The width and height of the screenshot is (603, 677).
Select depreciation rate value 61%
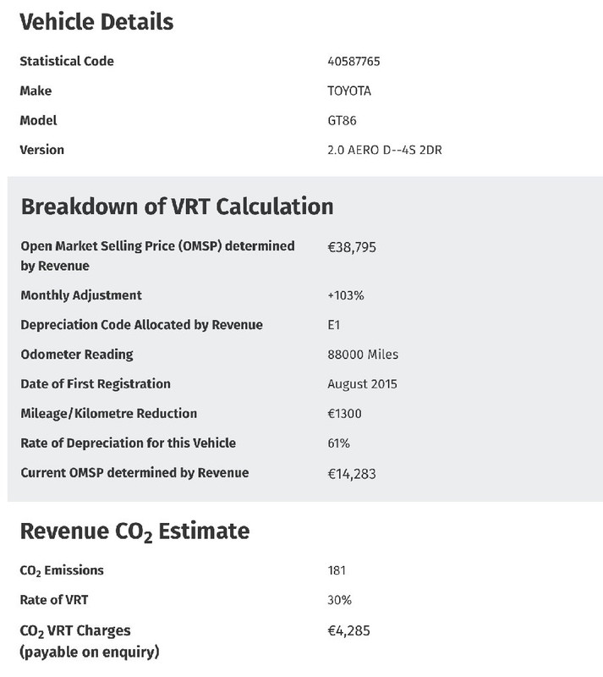click(x=339, y=443)
